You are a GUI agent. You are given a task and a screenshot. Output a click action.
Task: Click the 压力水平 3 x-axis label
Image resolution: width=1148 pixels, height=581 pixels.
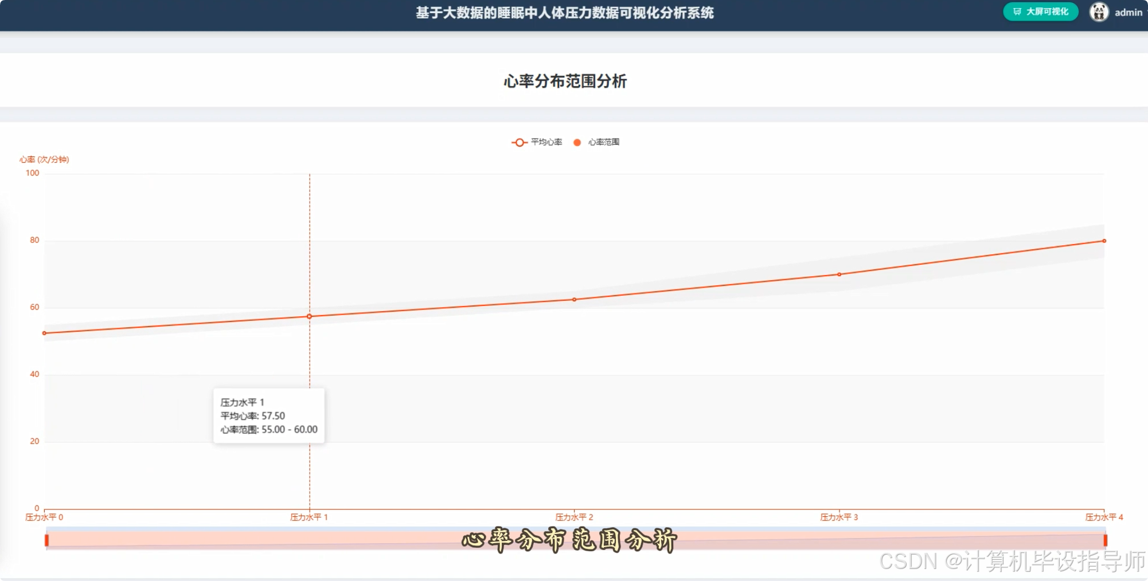(x=839, y=517)
